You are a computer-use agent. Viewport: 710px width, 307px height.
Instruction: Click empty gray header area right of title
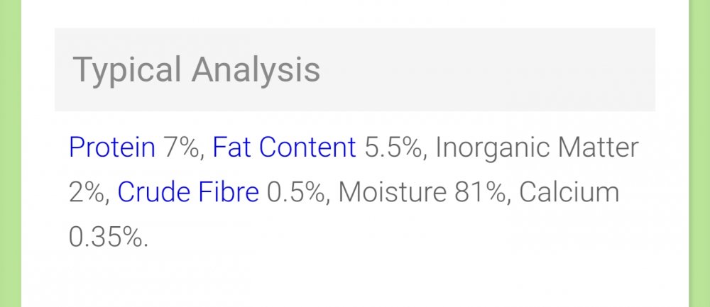pos(487,70)
